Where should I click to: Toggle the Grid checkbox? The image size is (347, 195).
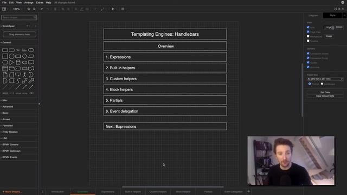coord(308,27)
